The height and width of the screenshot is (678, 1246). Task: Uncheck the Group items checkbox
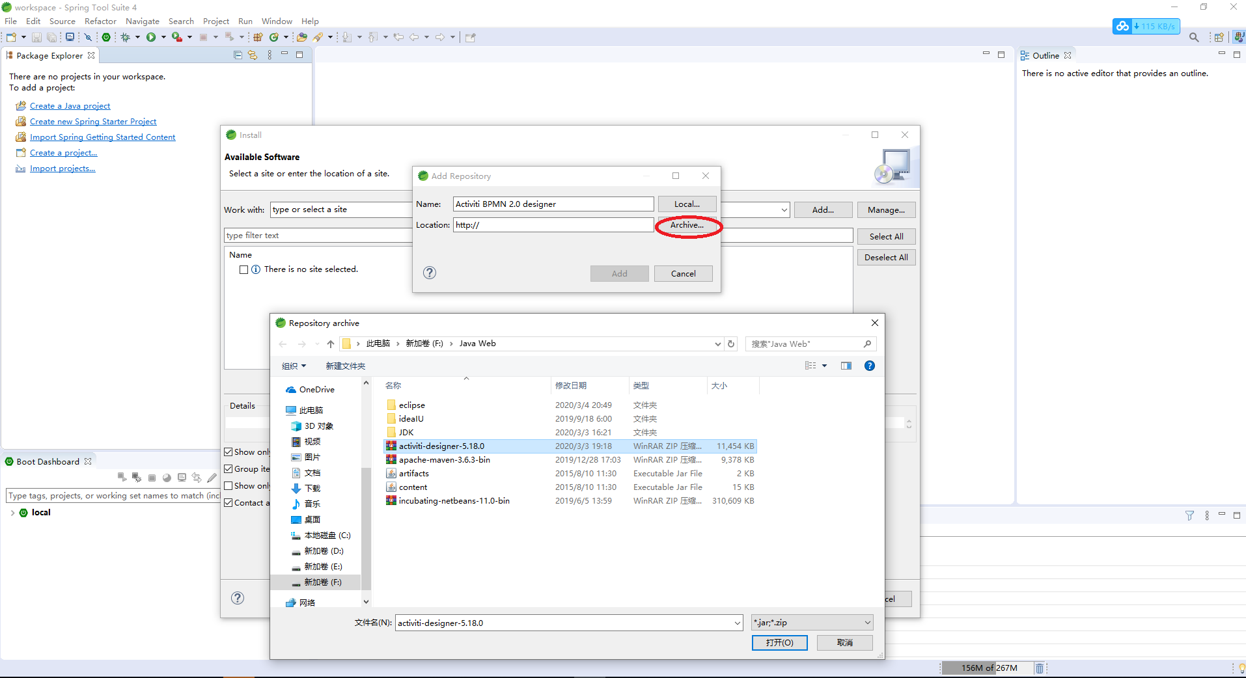[228, 468]
